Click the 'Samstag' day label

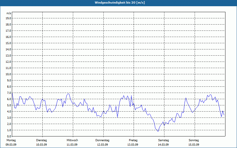click(164, 140)
